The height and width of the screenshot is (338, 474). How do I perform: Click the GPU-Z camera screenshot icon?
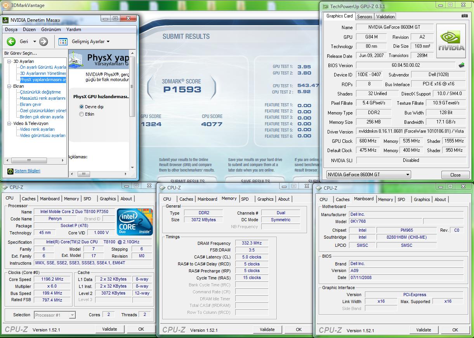click(465, 16)
